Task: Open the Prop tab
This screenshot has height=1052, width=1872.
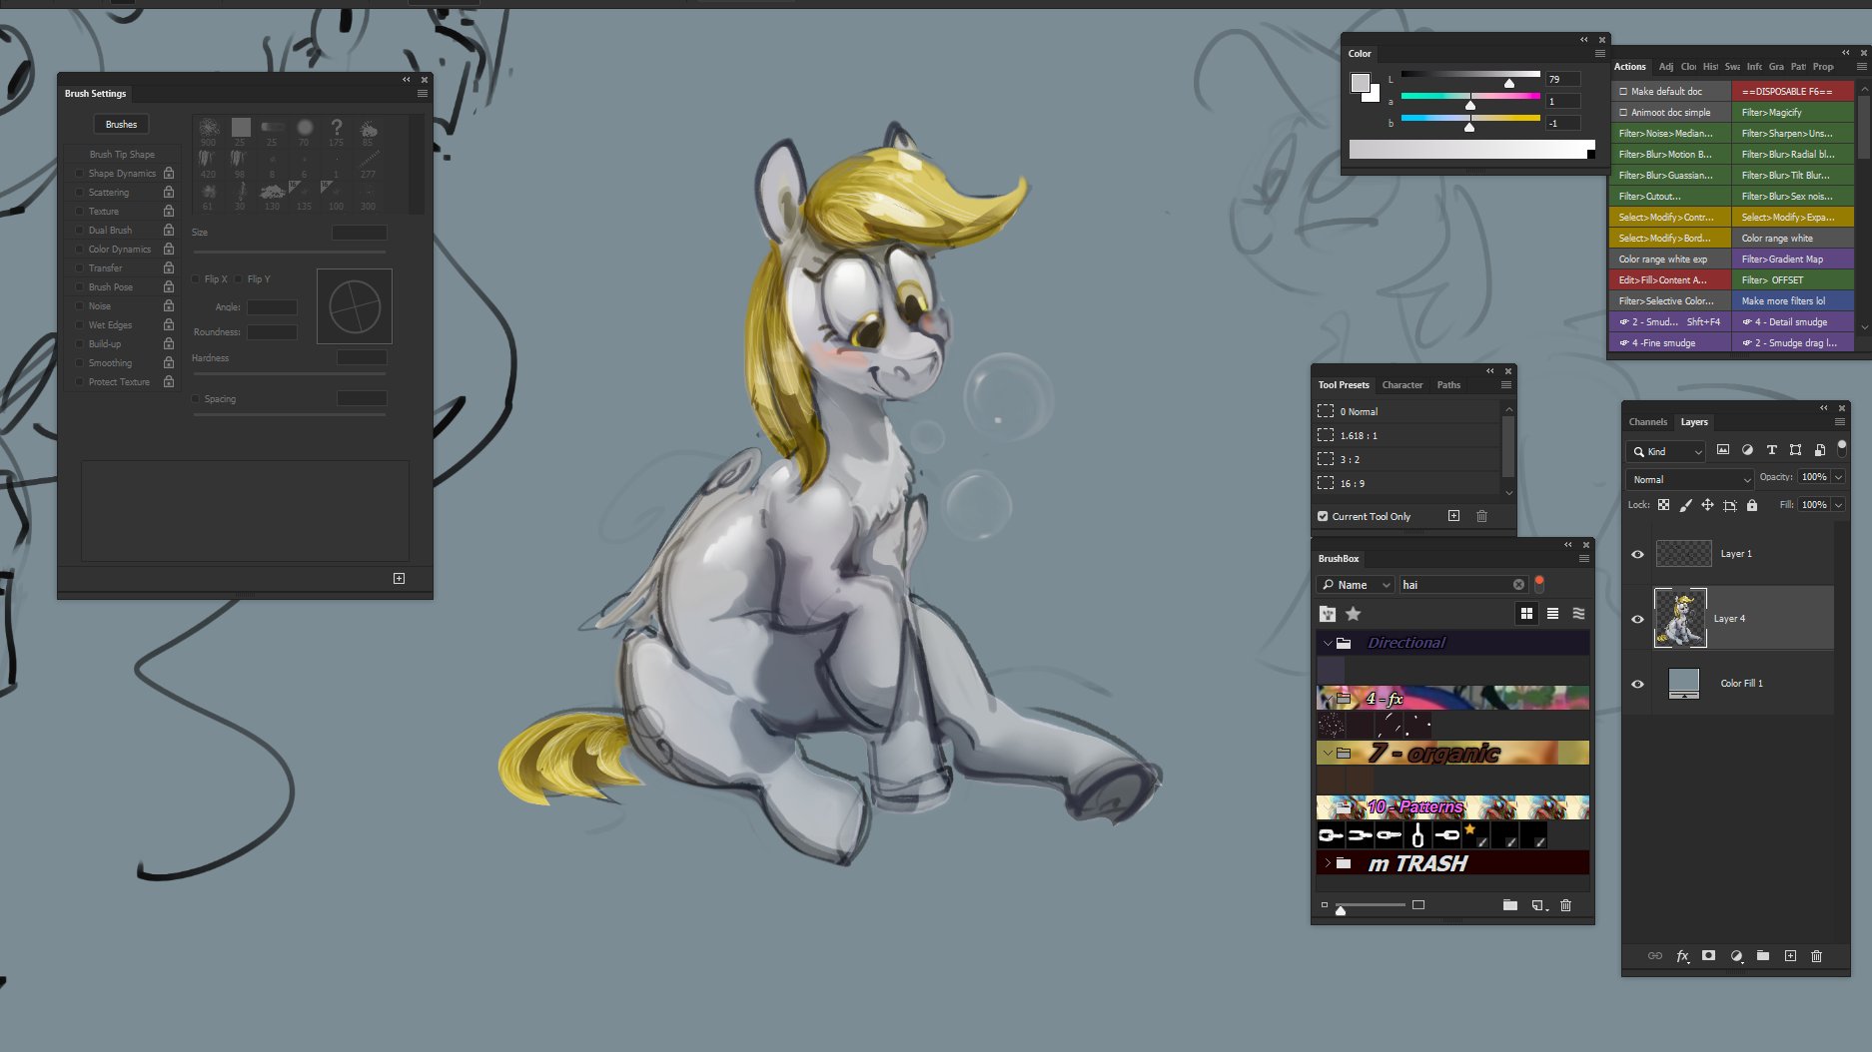Action: click(x=1823, y=67)
